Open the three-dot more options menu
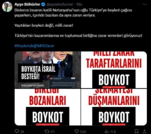This screenshot has height=134, width=151. (145, 4)
